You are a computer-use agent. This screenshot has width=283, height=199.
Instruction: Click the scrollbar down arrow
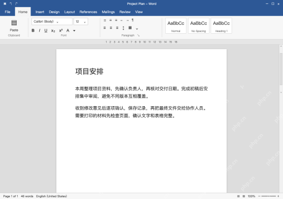[x=281, y=92]
